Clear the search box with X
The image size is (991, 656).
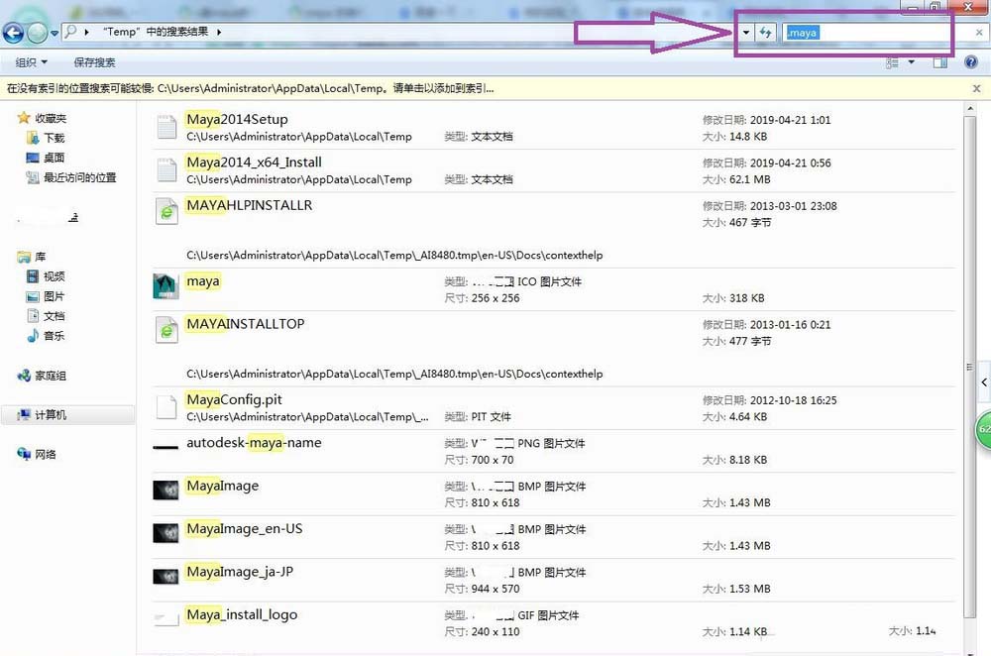(979, 33)
